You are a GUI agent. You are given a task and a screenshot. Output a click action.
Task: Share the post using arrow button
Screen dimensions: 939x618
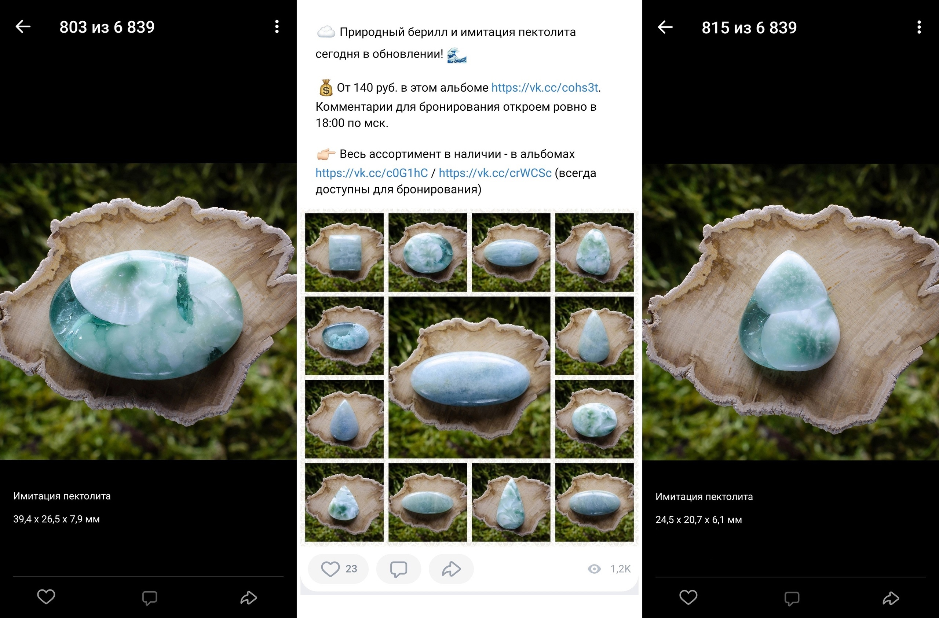pos(451,569)
